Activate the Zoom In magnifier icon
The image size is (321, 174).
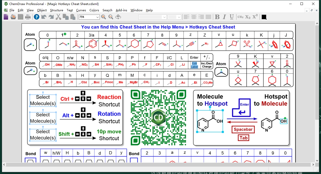[x=104, y=17]
